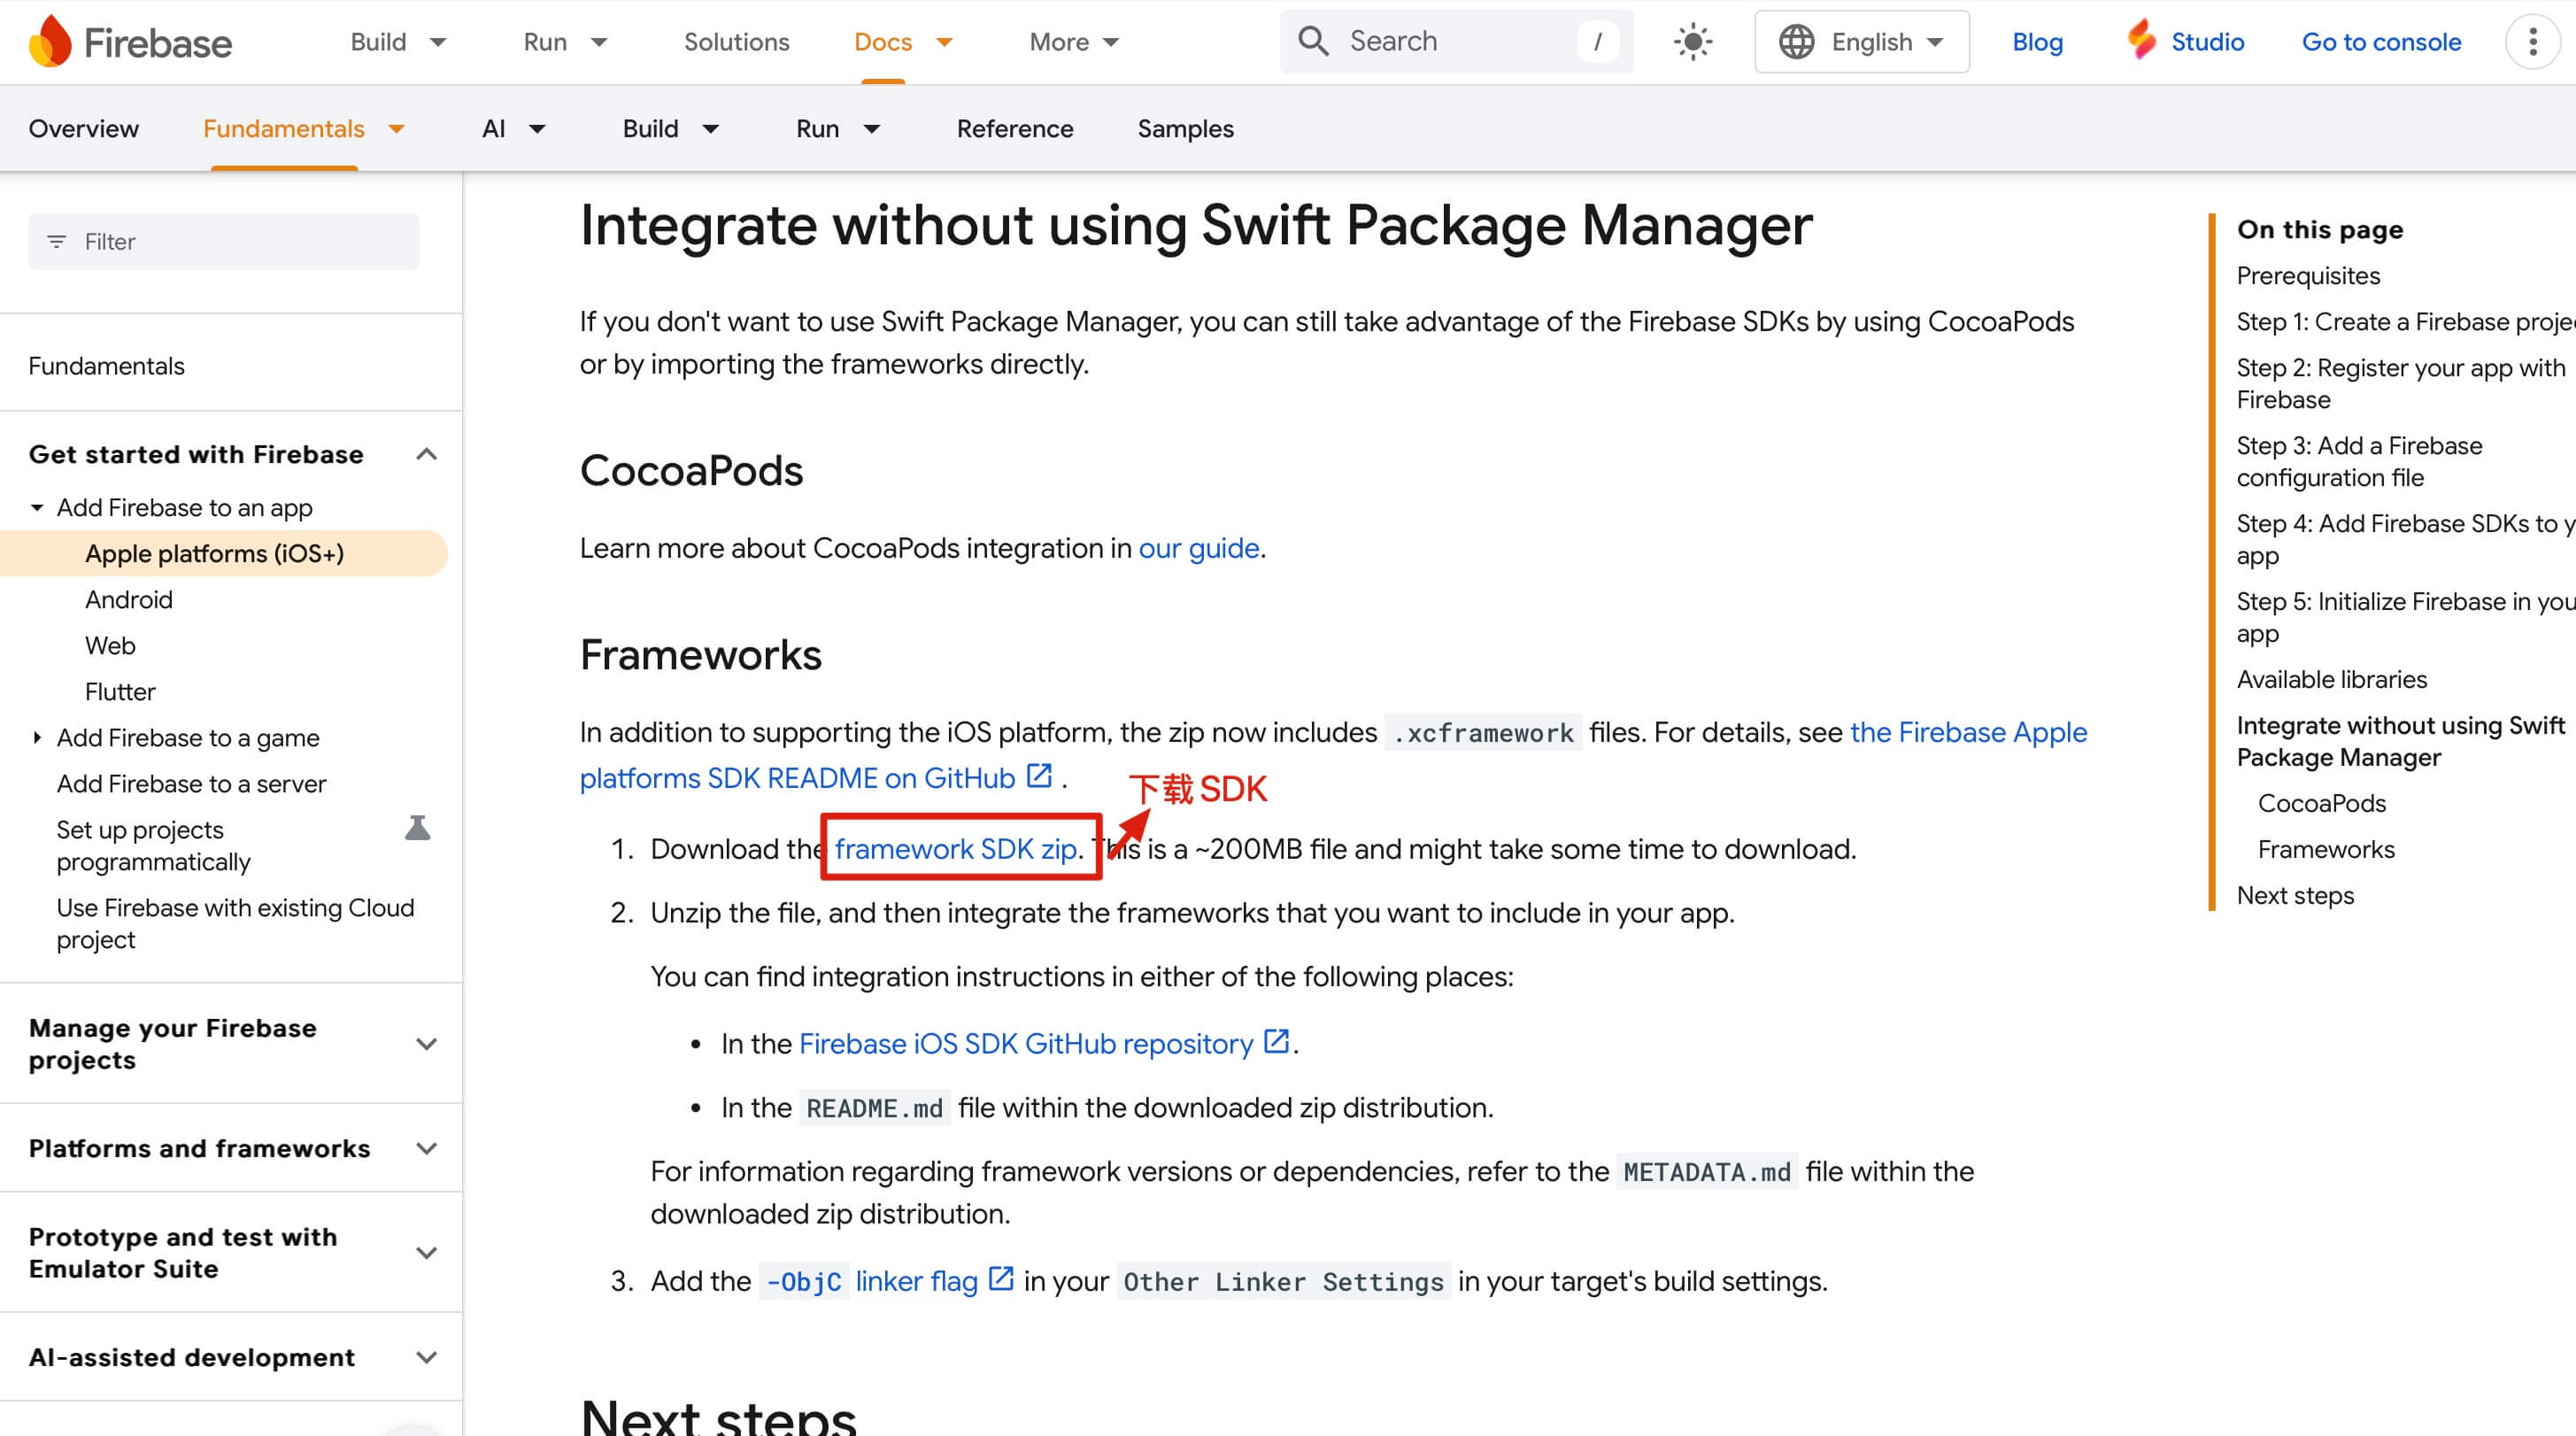Download the framework SDK zip
Image resolution: width=2576 pixels, height=1436 pixels.
point(956,849)
